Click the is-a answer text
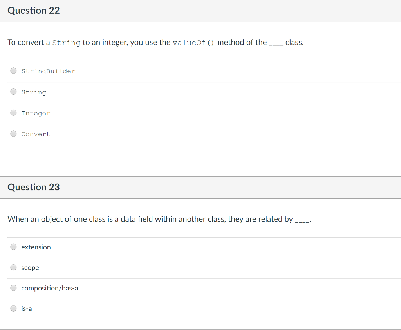The height and width of the screenshot is (330, 401). [27, 308]
